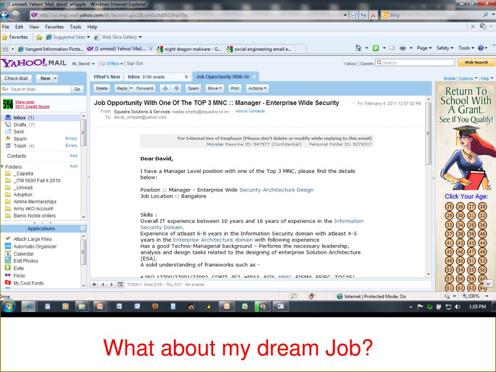Open the Reply dropdown arrow
Image resolution: width=496 pixels, height=372 pixels.
[131, 88]
